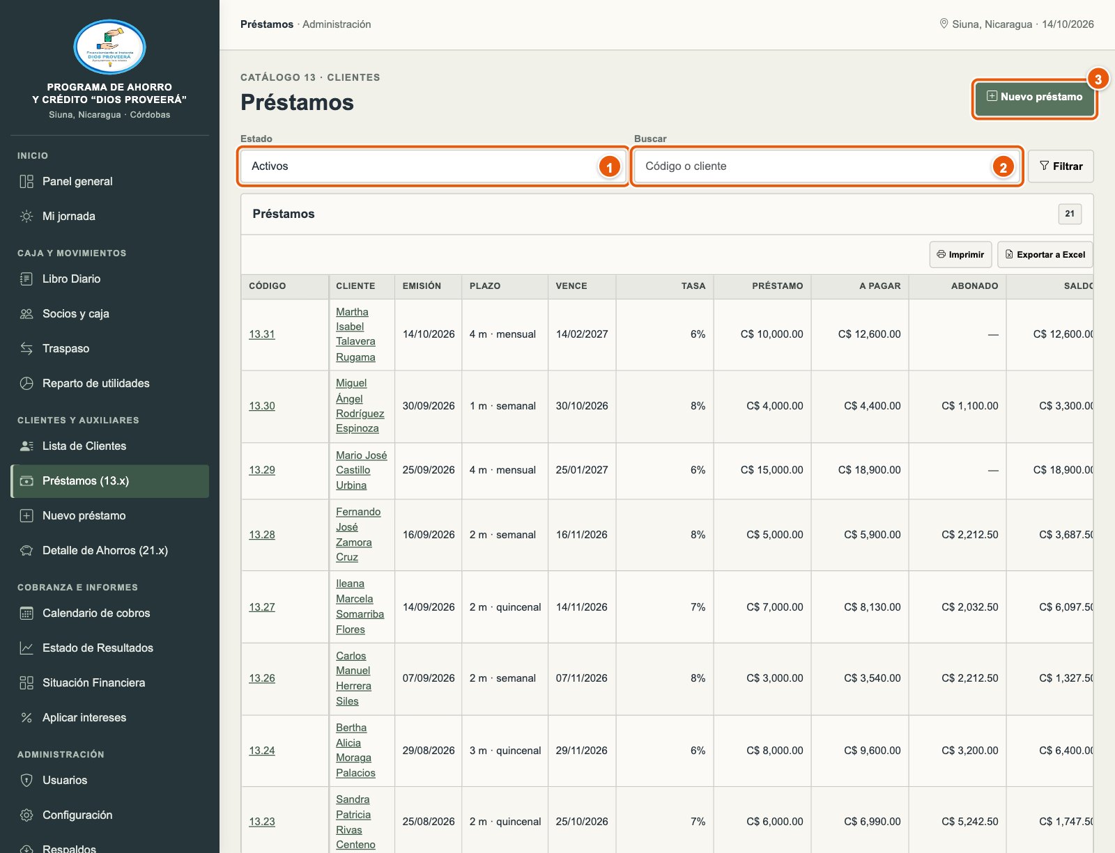The width and height of the screenshot is (1115, 853).
Task: Click the Situación Financiera grid icon
Action: pos(26,683)
